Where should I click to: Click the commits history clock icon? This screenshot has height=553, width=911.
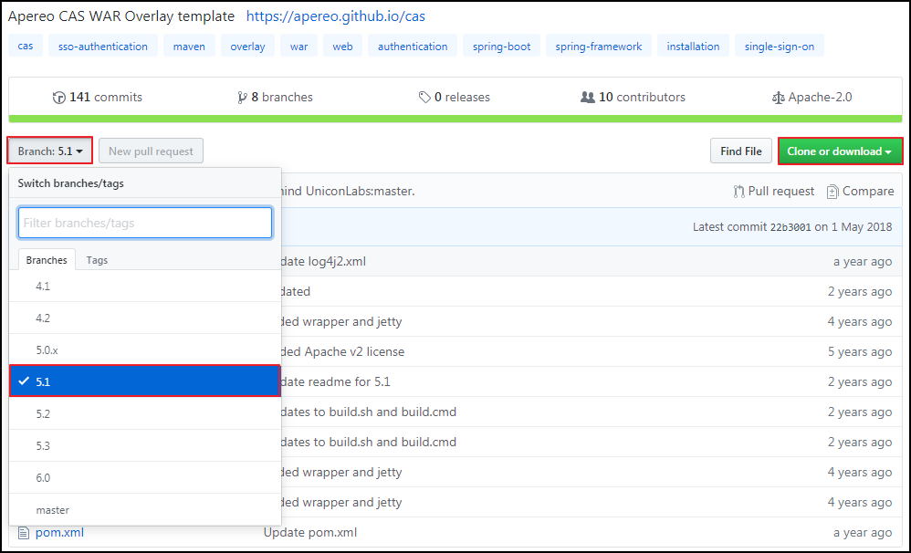pyautogui.click(x=58, y=98)
